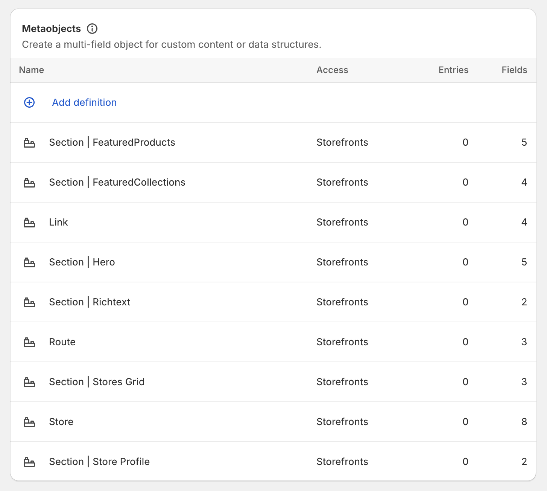This screenshot has height=491, width=547.
Task: Open the Section | FeaturedProducts definition
Action: 112,143
